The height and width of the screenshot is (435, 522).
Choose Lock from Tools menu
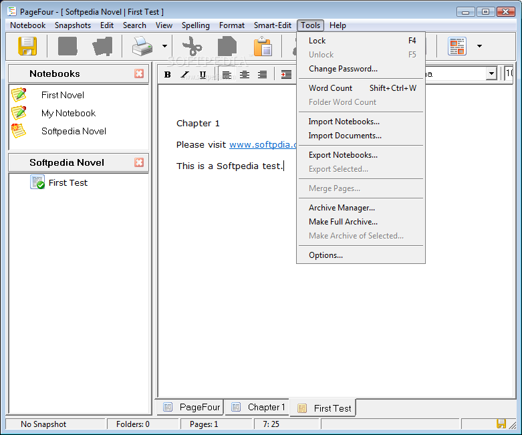point(361,41)
